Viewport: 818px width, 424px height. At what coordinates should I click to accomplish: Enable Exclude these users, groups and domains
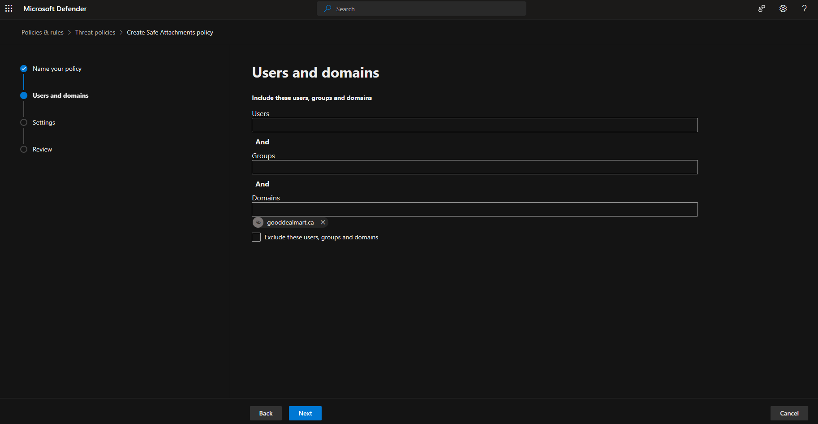coord(256,237)
